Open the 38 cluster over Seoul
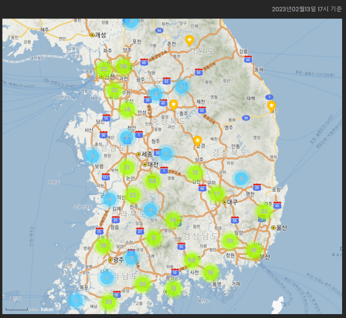The width and height of the screenshot is (346, 318). (123, 67)
